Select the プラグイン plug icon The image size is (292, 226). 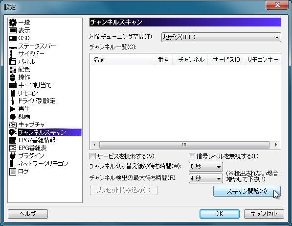click(x=13, y=156)
